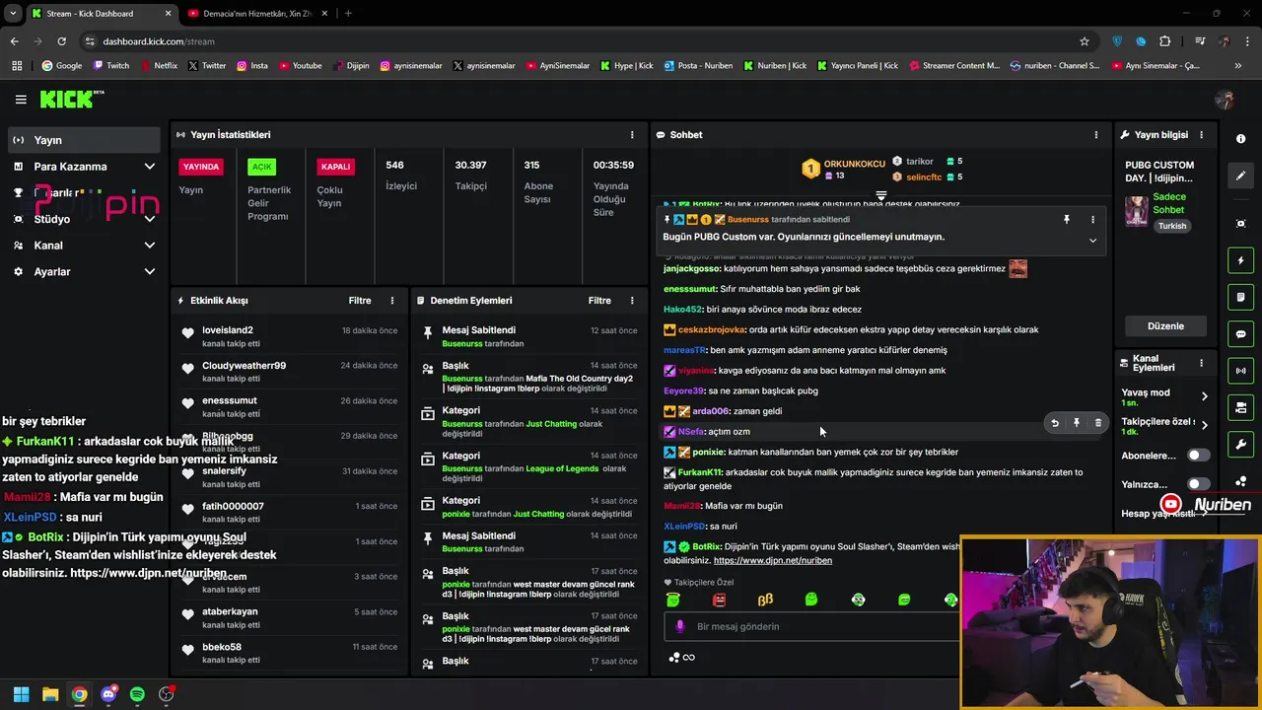Select Yayın in the left sidebar
The width and height of the screenshot is (1262, 710).
click(83, 140)
